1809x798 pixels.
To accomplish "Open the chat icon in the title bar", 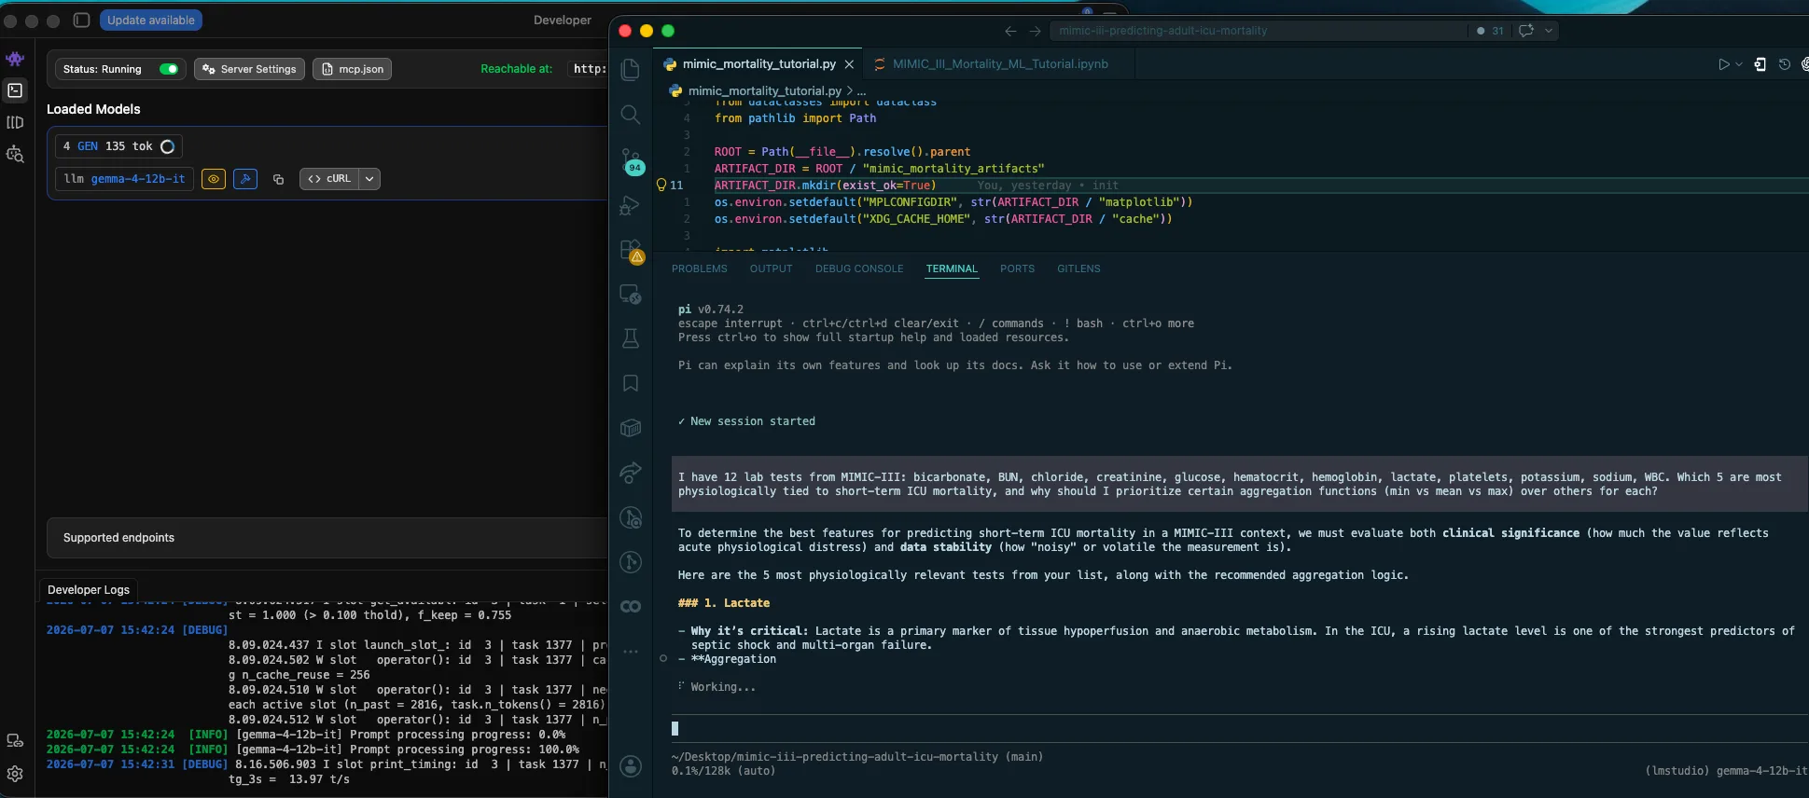I will pos(1526,31).
